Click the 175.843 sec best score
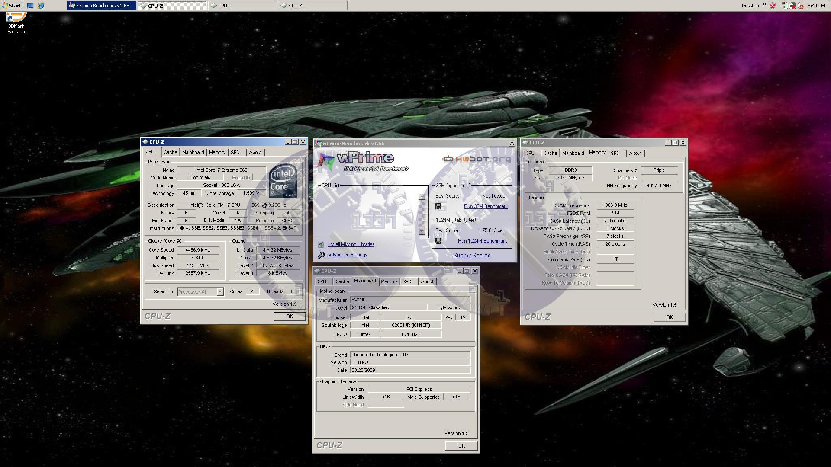 point(492,230)
